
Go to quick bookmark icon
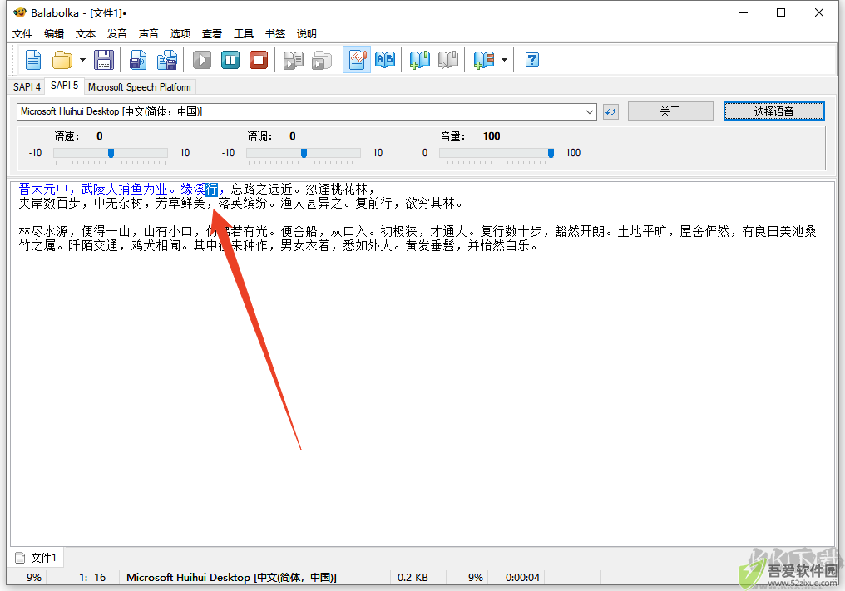click(x=447, y=60)
